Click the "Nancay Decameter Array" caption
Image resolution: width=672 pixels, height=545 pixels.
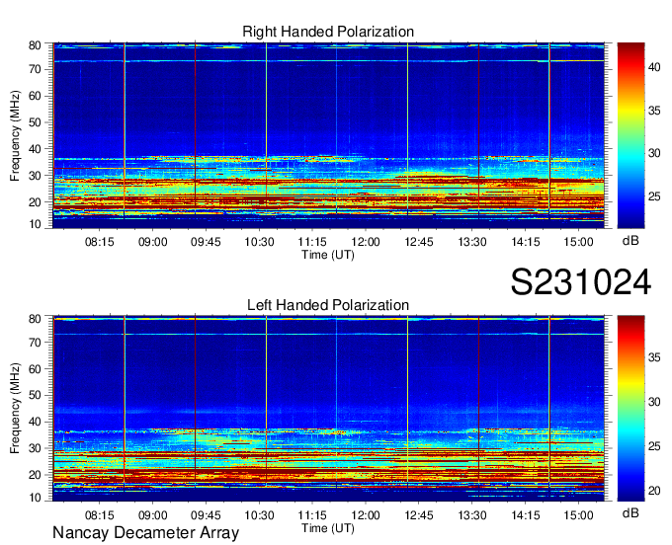(x=145, y=532)
